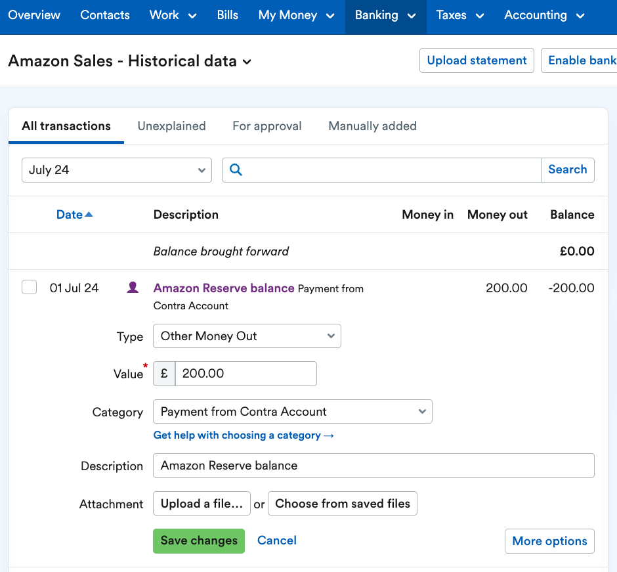Switch to the Unexplained tab

point(171,126)
